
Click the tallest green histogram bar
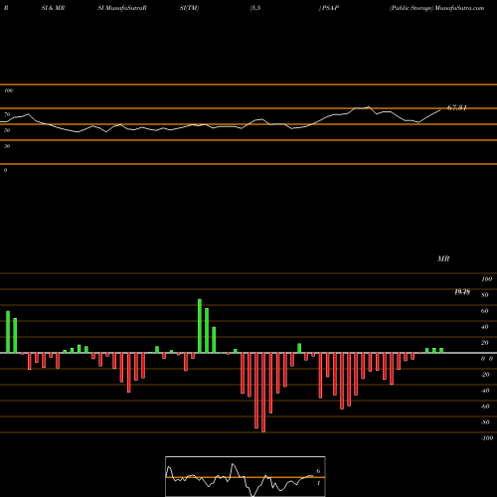[x=200, y=326]
